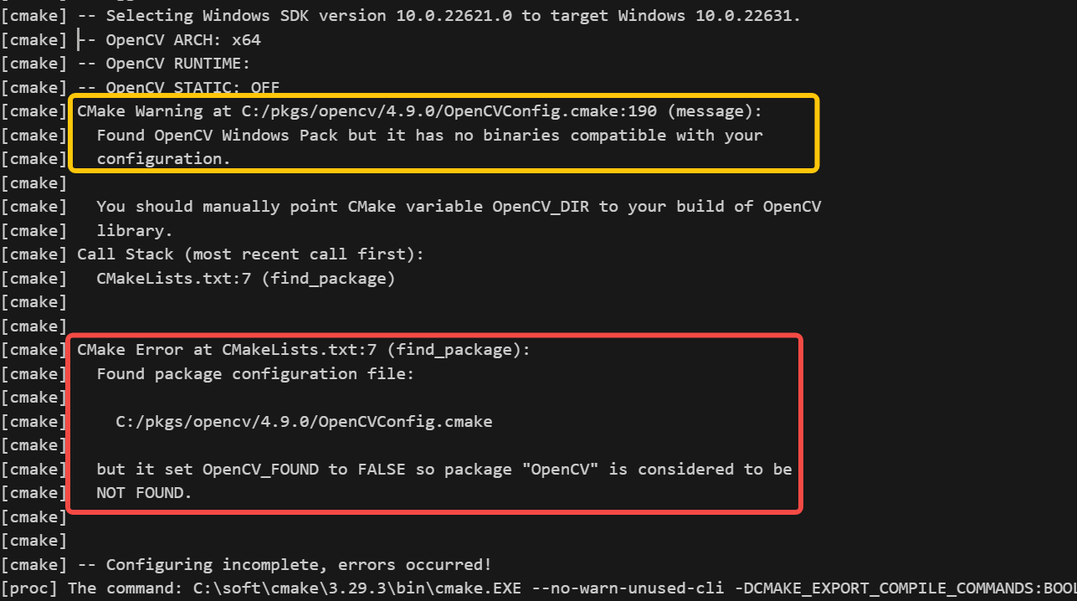Screen dimensions: 1077x601
Task: Open the standalone C:/pkgs/opencv/4.9.0/OpenCVConfig.cmake path
Action: [x=304, y=421]
